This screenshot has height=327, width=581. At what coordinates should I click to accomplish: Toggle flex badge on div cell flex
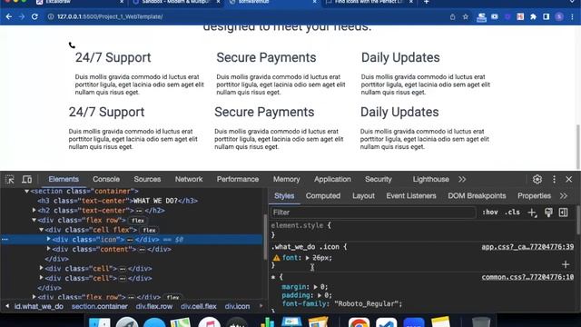149,230
